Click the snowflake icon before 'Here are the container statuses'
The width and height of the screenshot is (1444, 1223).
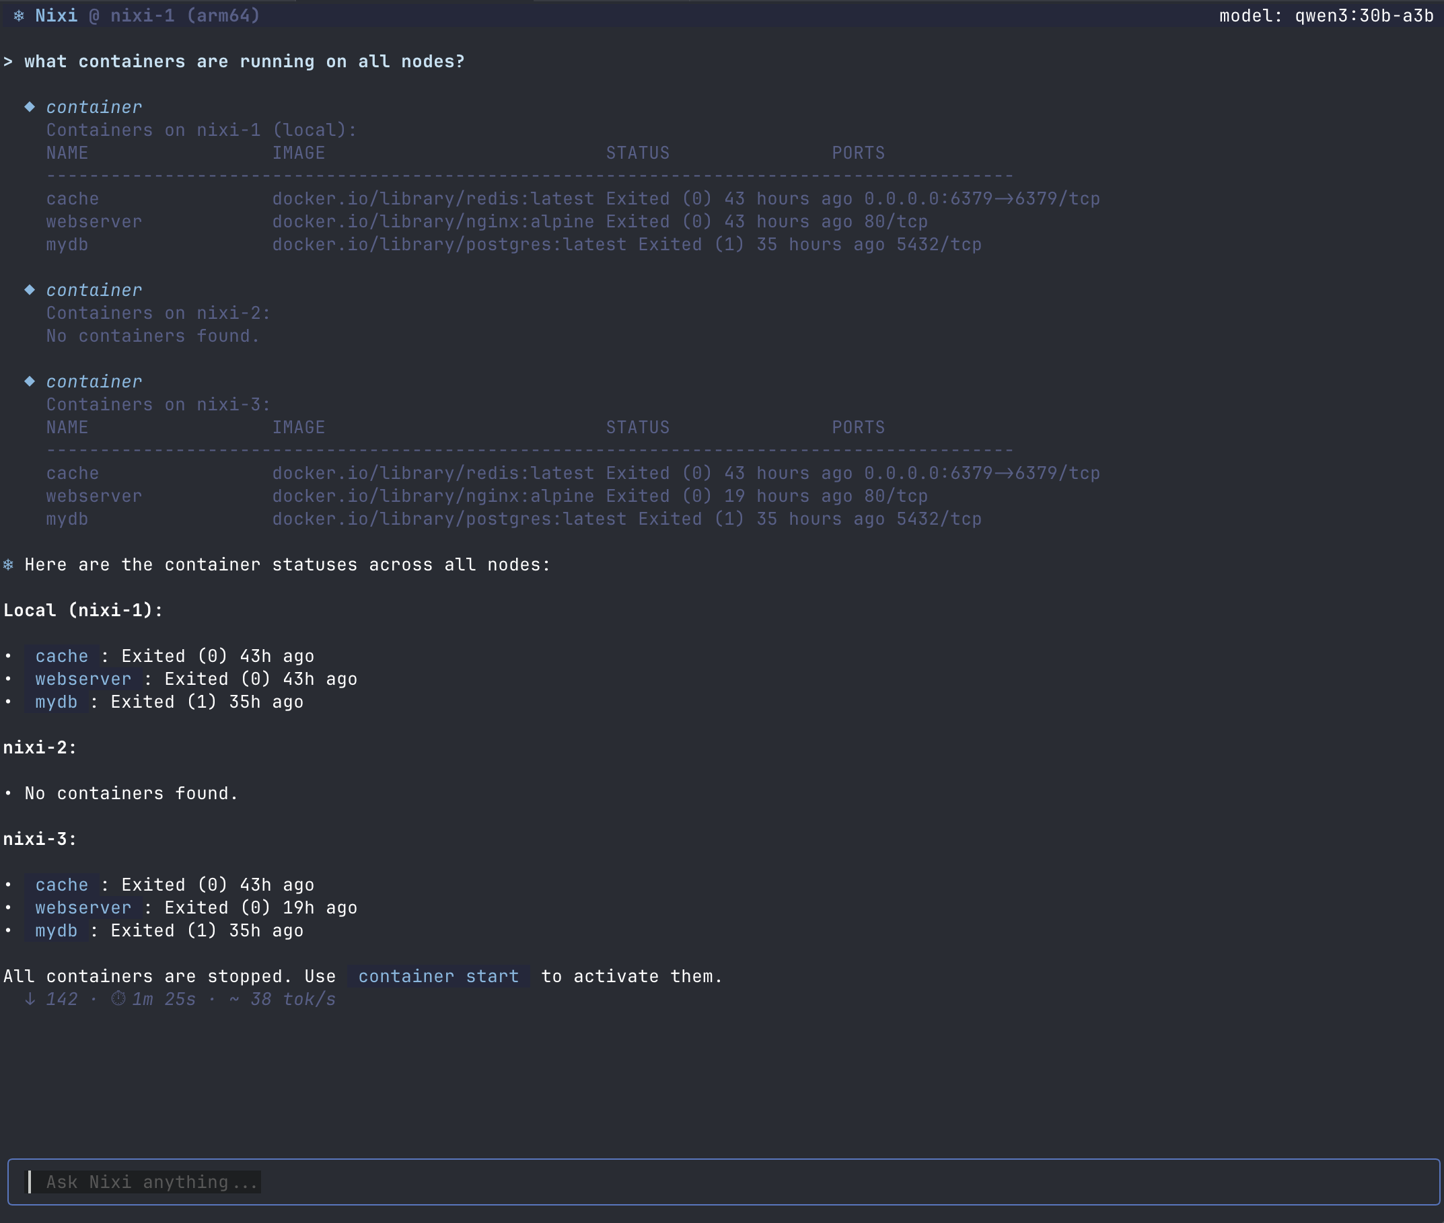pyautogui.click(x=8, y=564)
